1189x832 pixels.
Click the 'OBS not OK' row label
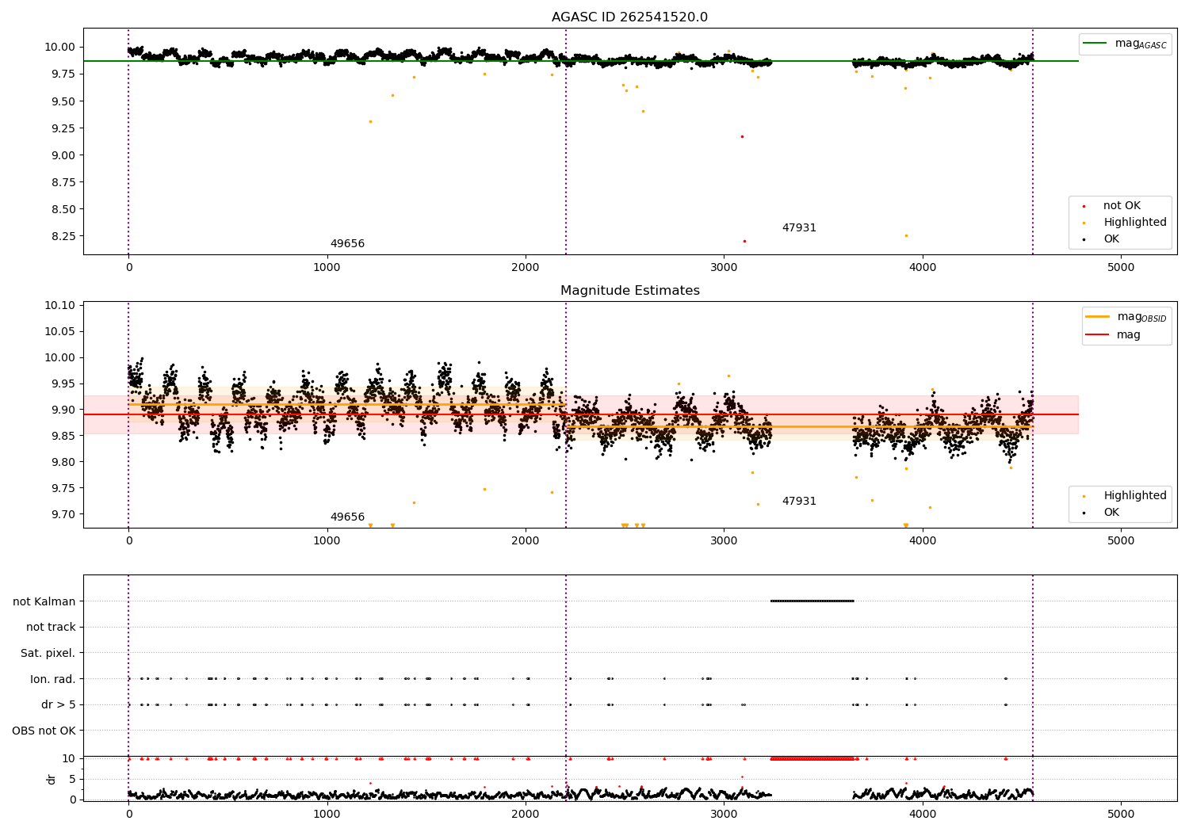(x=44, y=731)
